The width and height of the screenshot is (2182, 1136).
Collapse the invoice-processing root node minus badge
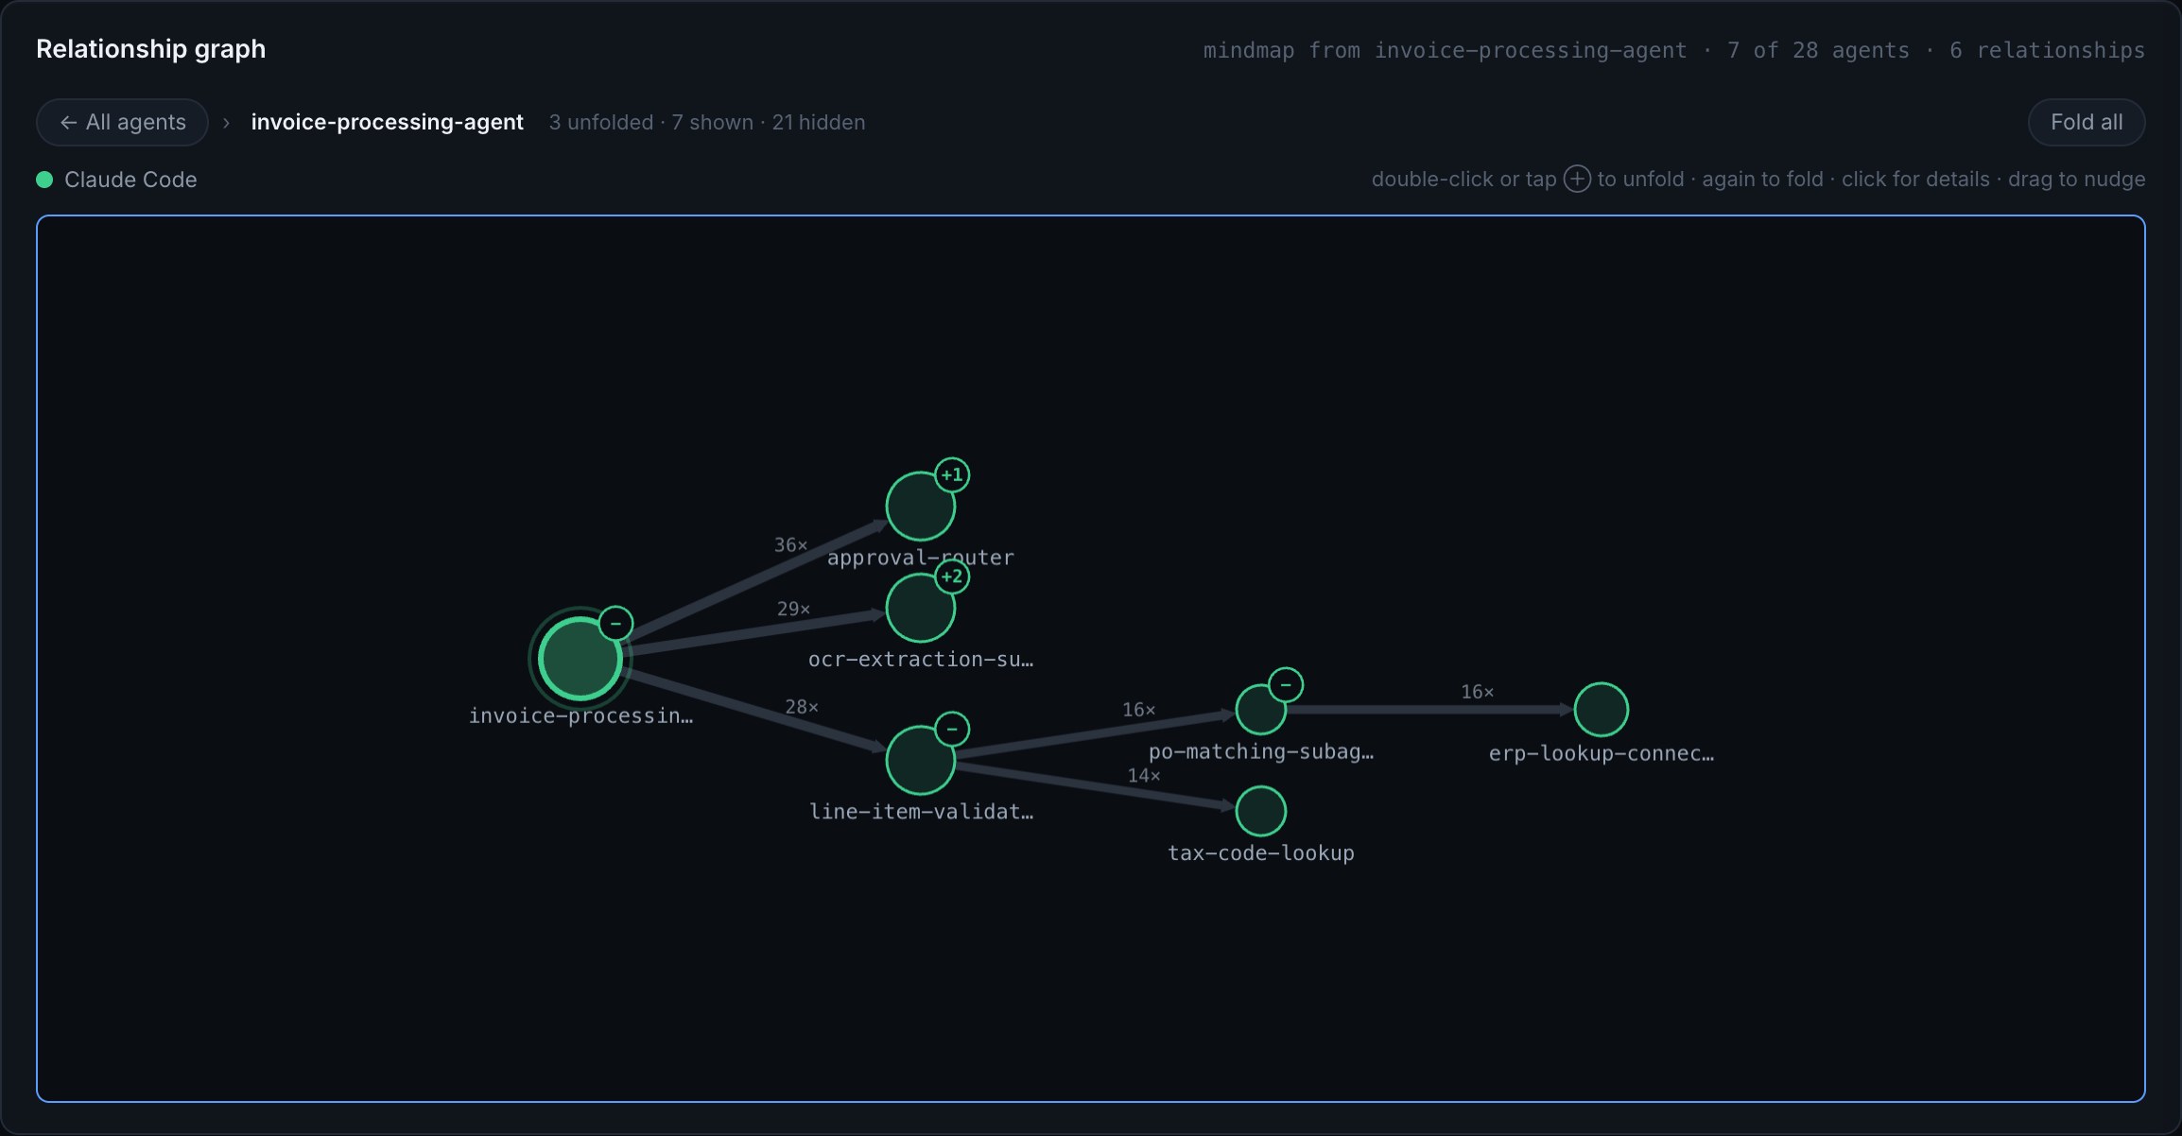click(615, 624)
